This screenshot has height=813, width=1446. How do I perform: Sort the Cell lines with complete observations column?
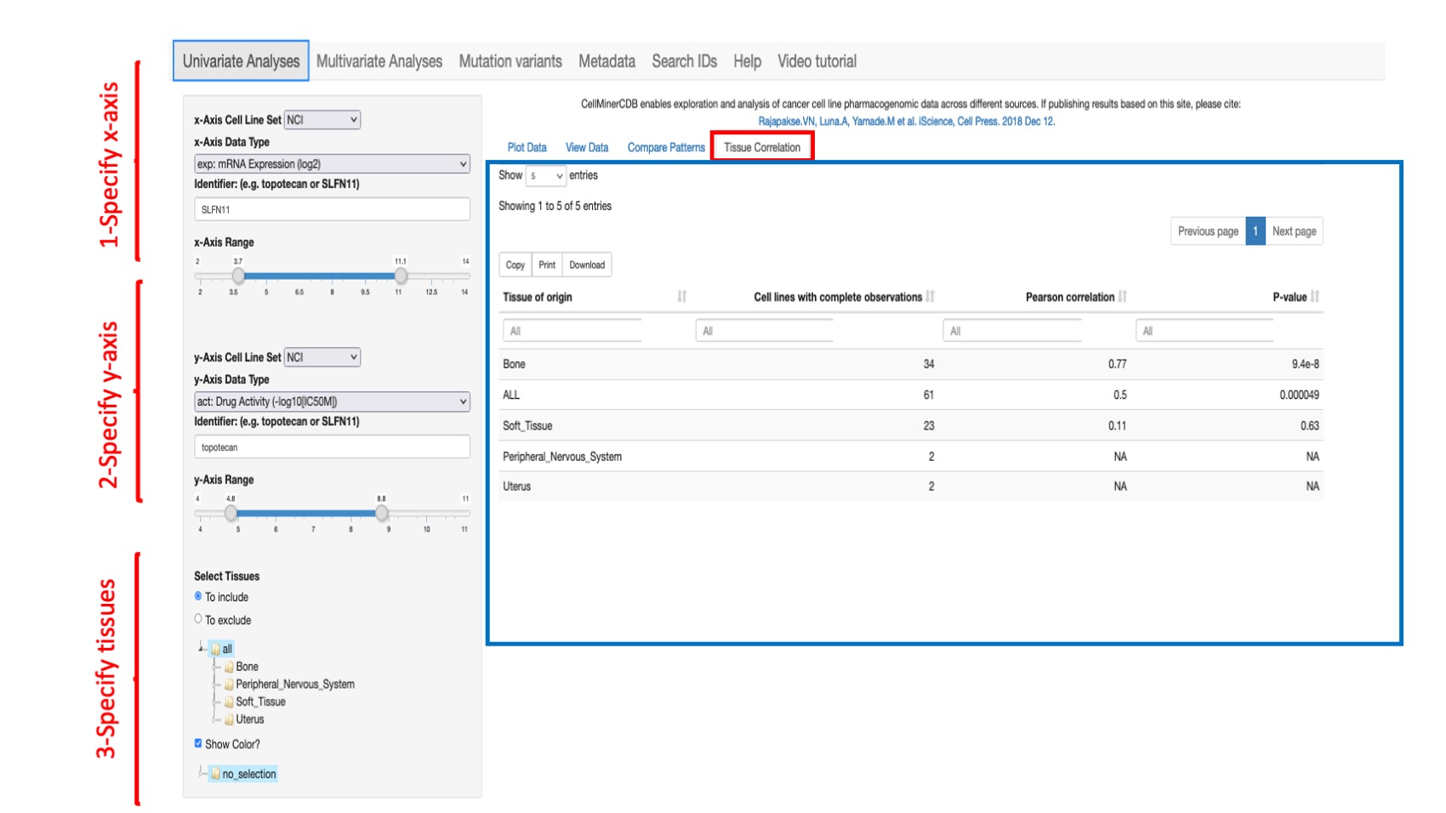click(930, 297)
